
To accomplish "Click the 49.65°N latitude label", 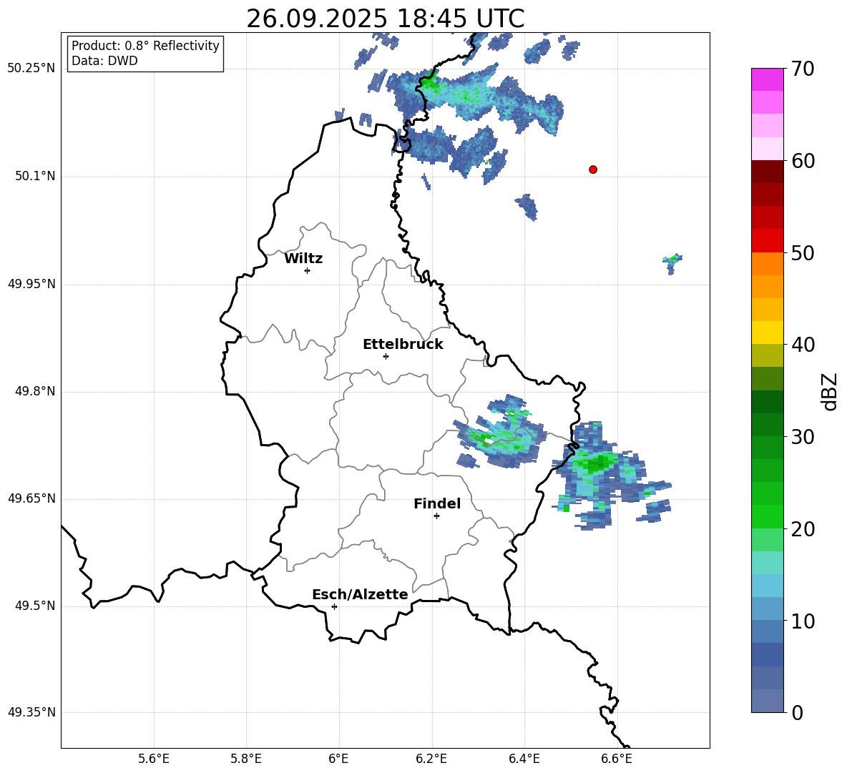I will [x=31, y=498].
